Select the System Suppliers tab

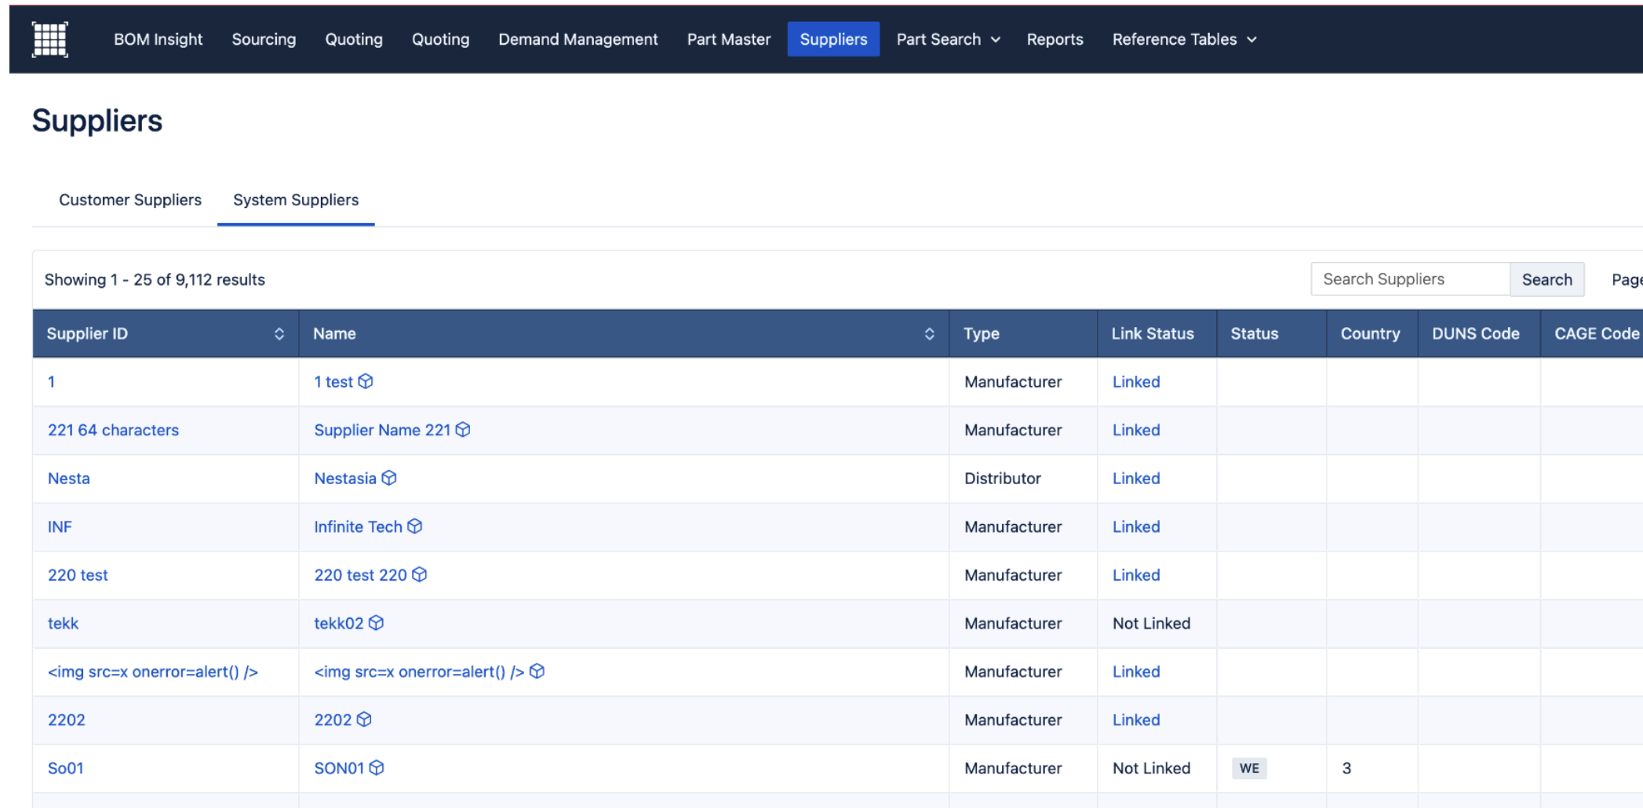click(x=296, y=200)
